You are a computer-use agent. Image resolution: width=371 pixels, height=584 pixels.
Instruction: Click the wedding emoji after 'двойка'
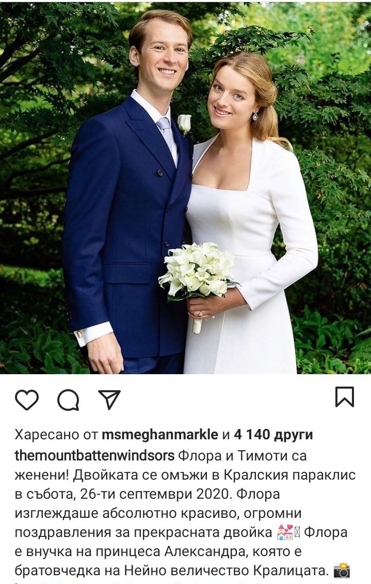click(284, 533)
